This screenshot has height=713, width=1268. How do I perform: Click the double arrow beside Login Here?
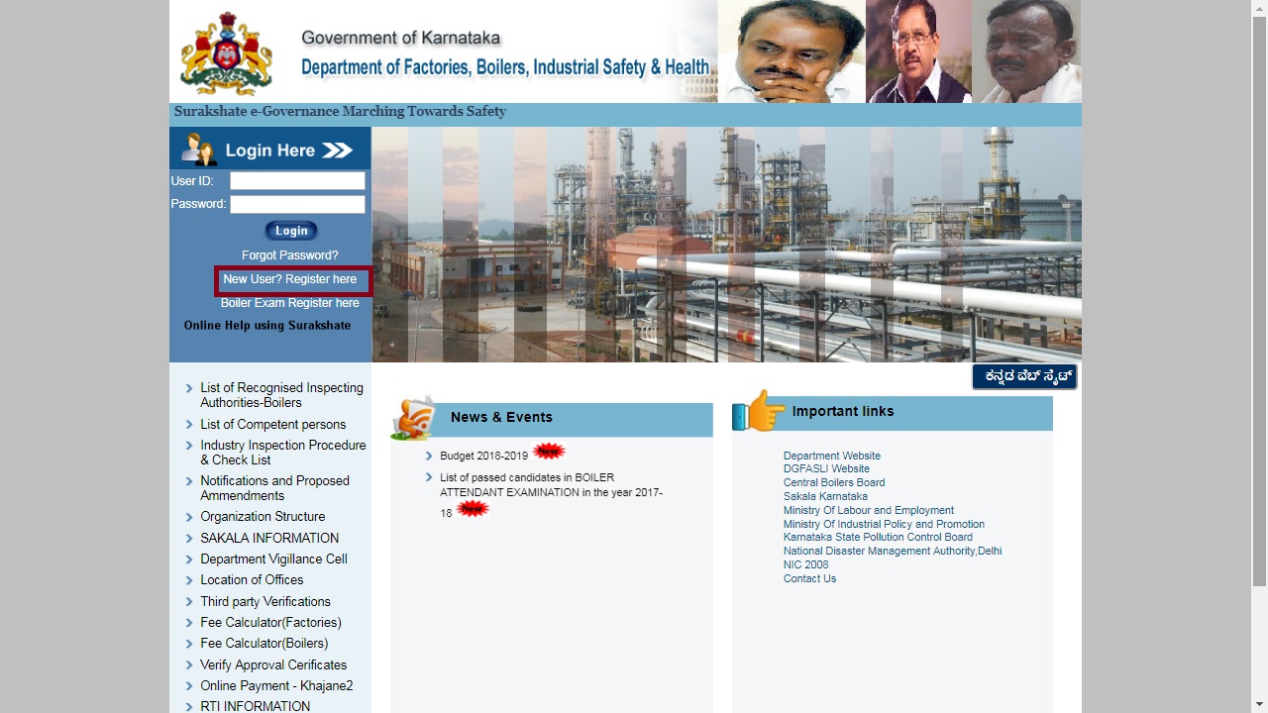[x=337, y=149]
